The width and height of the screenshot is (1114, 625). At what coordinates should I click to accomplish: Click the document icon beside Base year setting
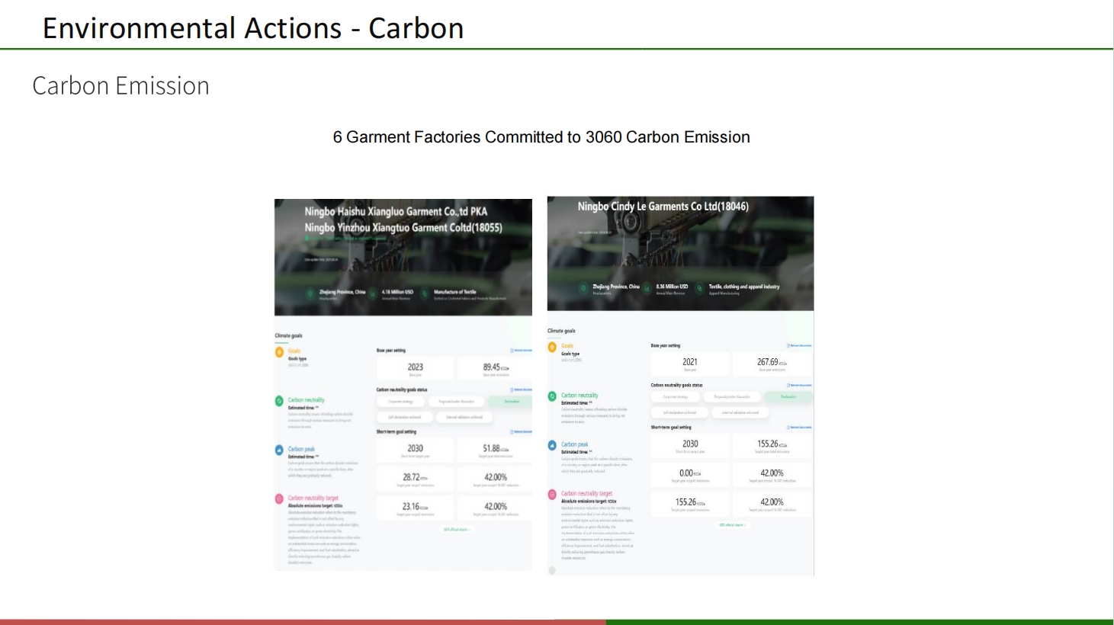pos(512,349)
